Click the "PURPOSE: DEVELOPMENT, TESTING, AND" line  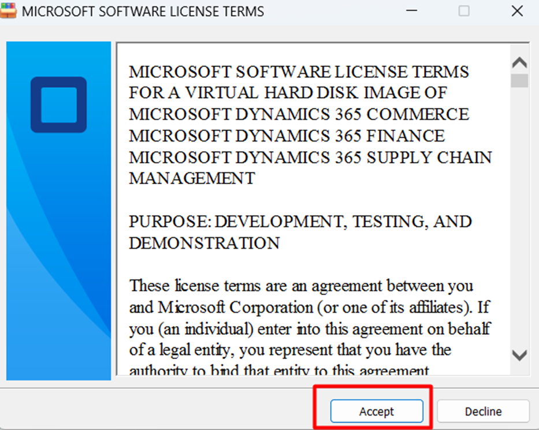tap(300, 222)
